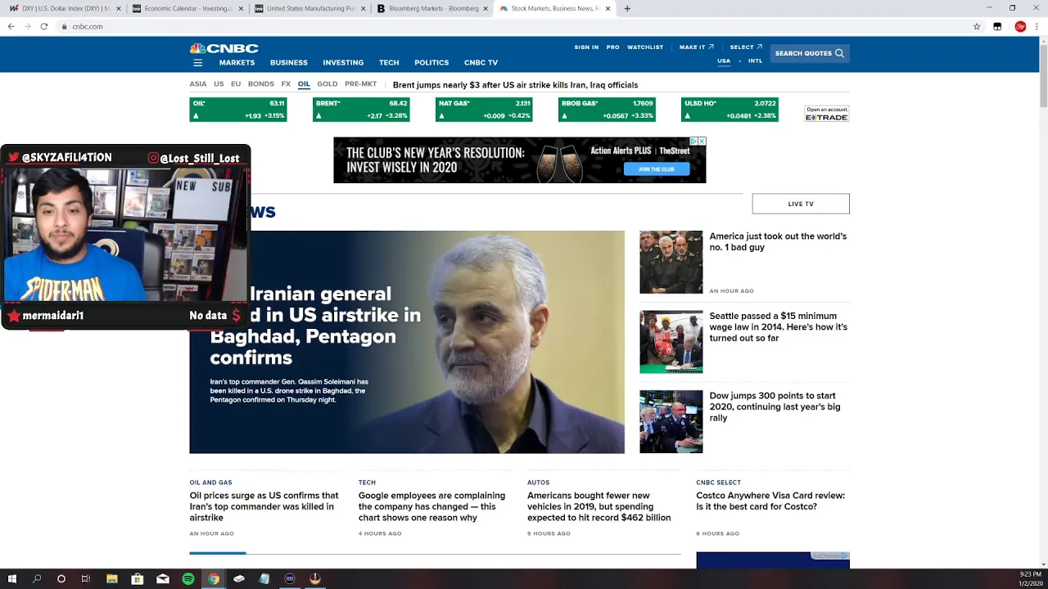Image resolution: width=1048 pixels, height=589 pixels.
Task: Select the GOLD market tab
Action: click(x=327, y=84)
